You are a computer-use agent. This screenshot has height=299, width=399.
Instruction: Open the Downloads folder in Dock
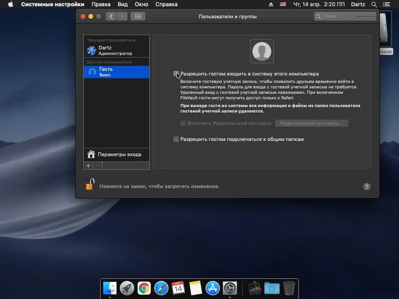coord(272,288)
